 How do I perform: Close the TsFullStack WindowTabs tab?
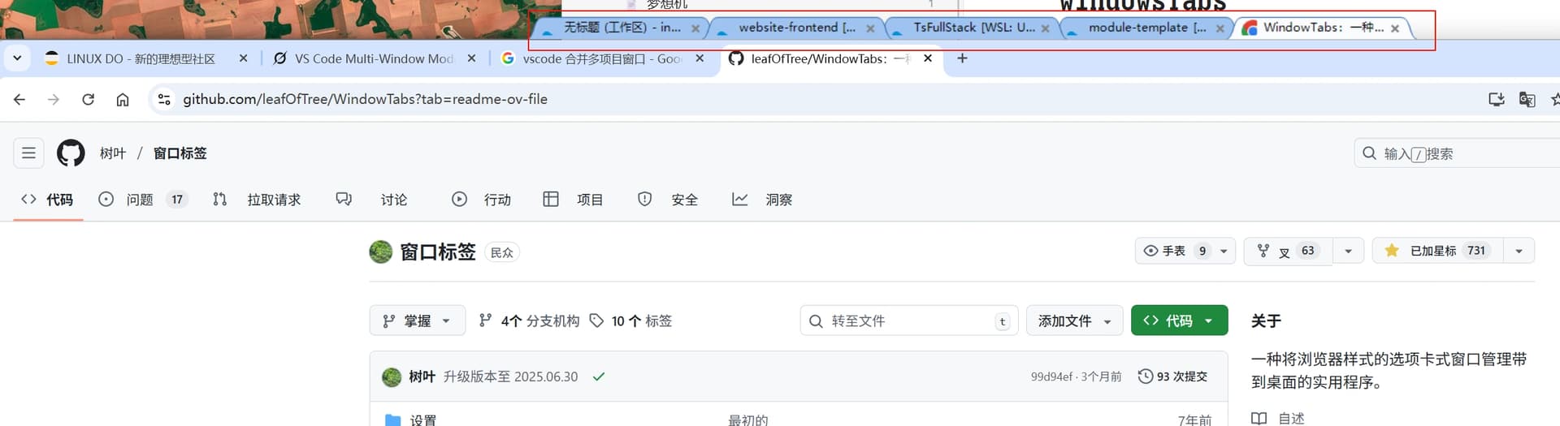pyautogui.click(x=1045, y=28)
